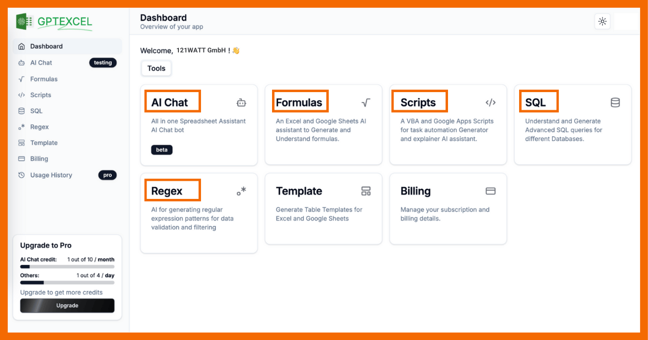Open AI Chat in the sidebar
Screen dimensions: 648x340
click(41, 63)
